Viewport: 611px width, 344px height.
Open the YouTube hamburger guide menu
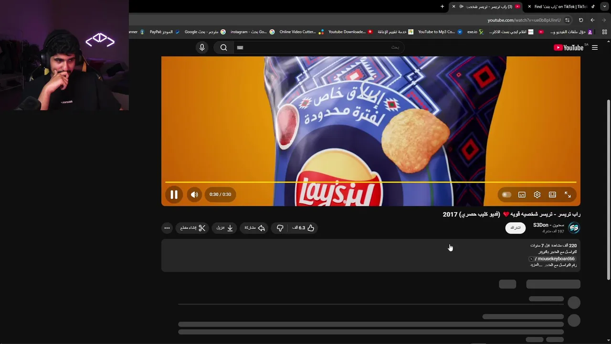click(595, 47)
